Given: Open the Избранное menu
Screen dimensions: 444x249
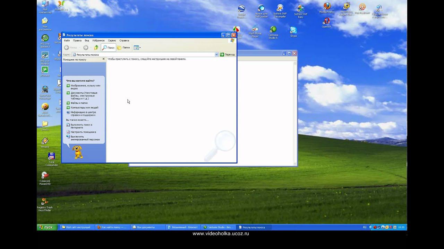Looking at the screenshot, I should (x=99, y=40).
